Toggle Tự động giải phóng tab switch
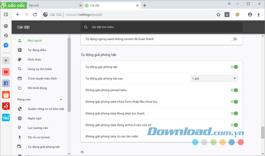265x156 pixels. click(x=234, y=67)
